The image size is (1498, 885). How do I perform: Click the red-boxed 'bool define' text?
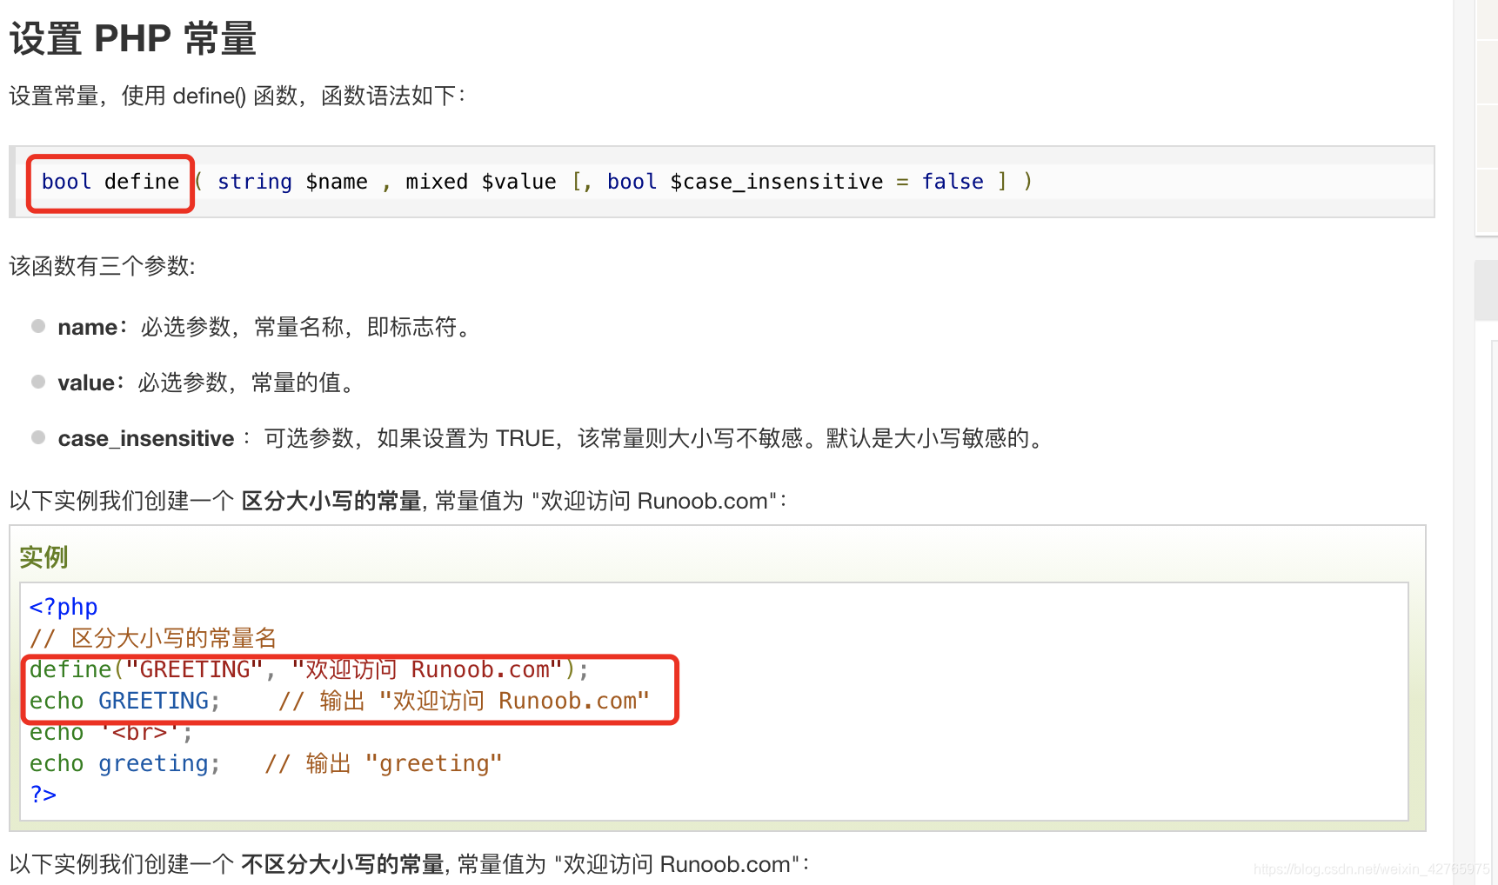[x=110, y=182]
